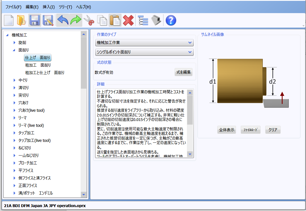Expand the 溝切り tree node

[x=14, y=88]
